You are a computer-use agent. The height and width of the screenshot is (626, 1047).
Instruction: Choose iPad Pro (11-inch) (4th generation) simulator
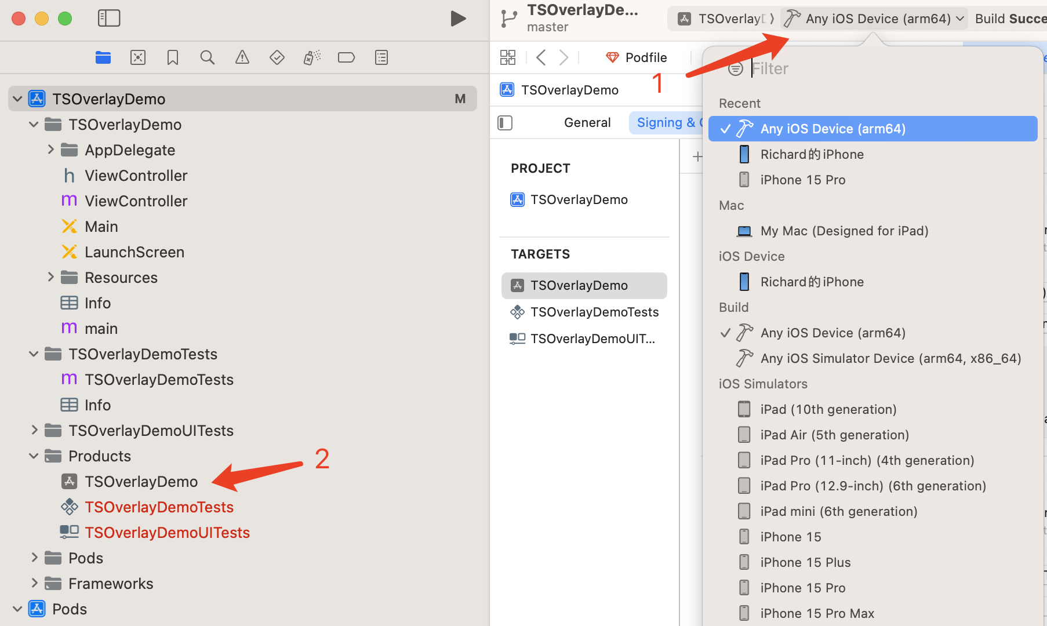pyautogui.click(x=872, y=460)
